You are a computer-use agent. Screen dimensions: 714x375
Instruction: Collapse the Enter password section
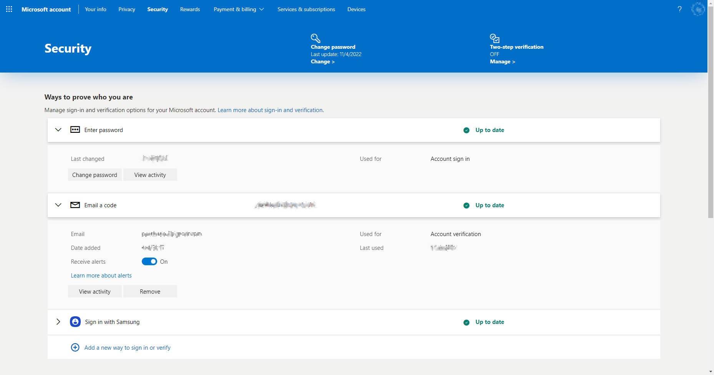[58, 130]
